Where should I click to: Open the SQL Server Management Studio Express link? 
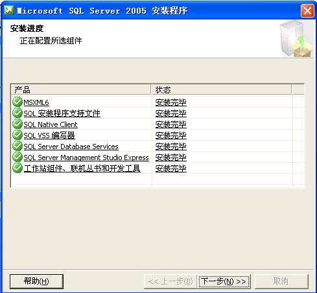point(86,158)
